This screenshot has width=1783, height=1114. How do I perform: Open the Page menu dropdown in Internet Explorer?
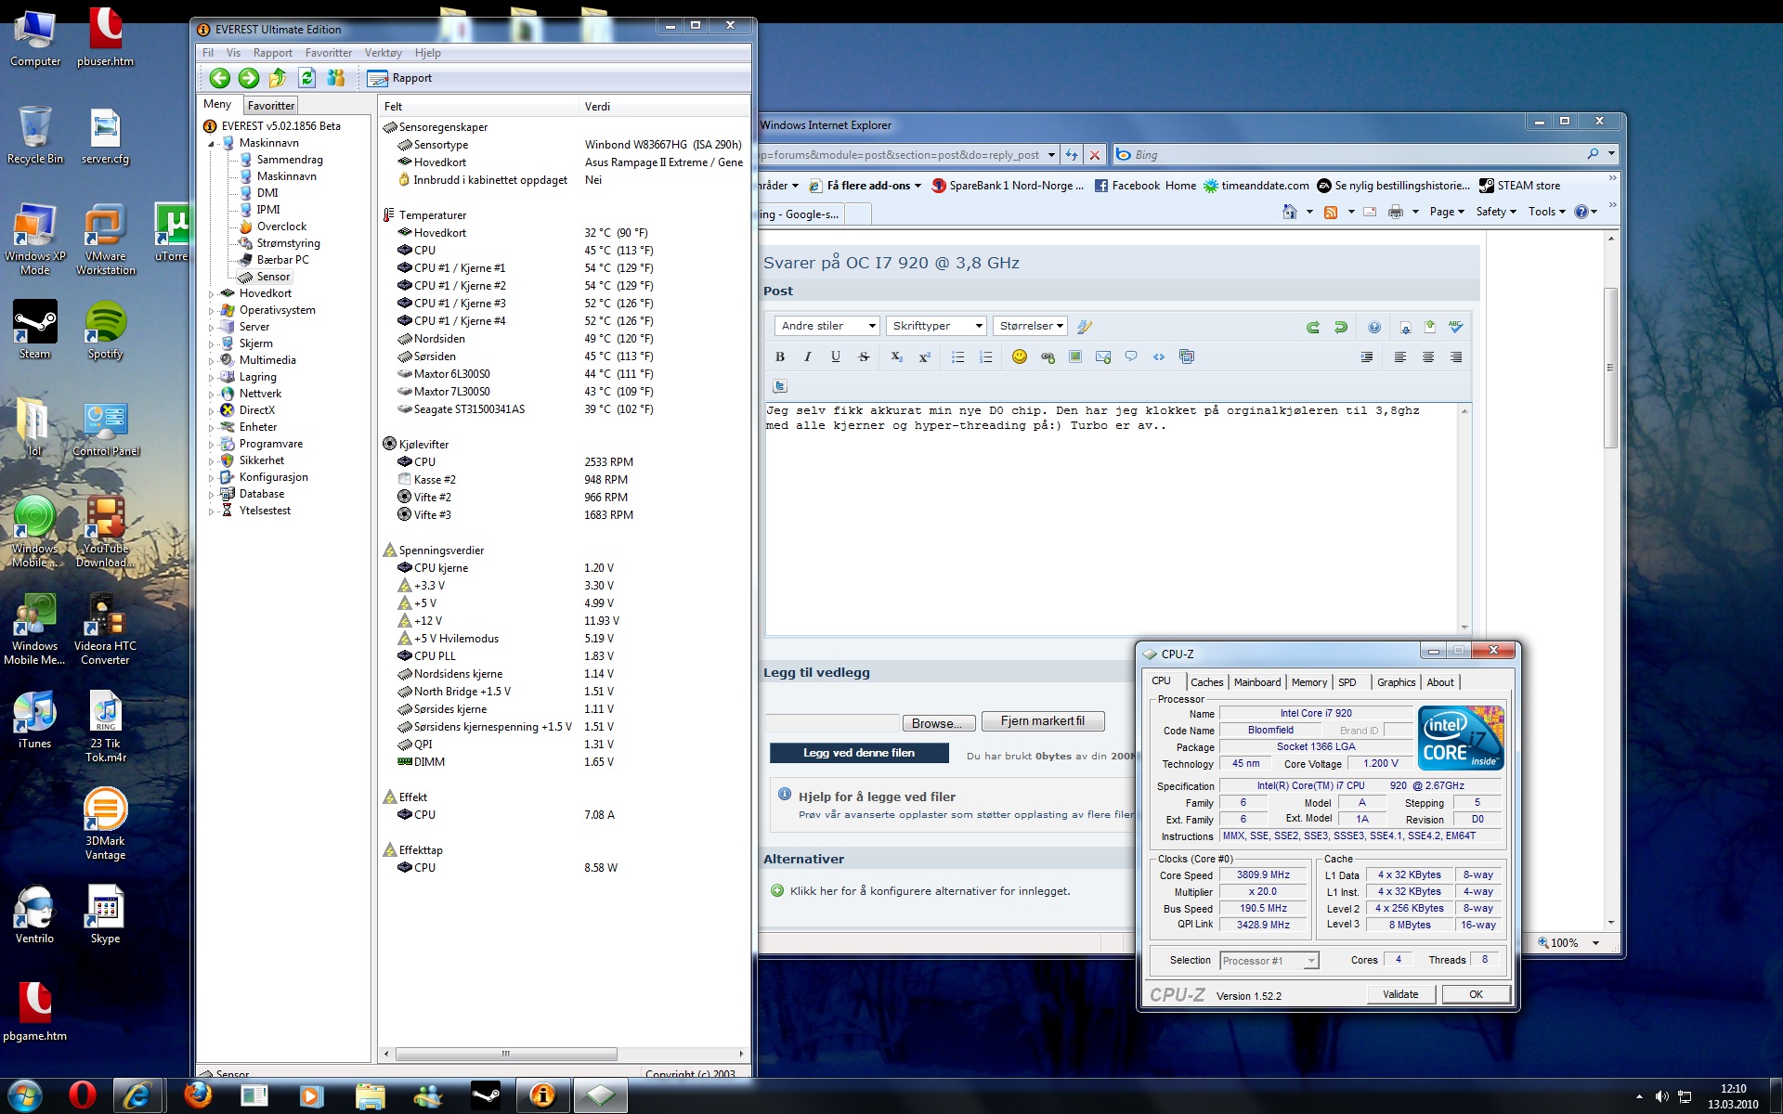coord(1447,212)
